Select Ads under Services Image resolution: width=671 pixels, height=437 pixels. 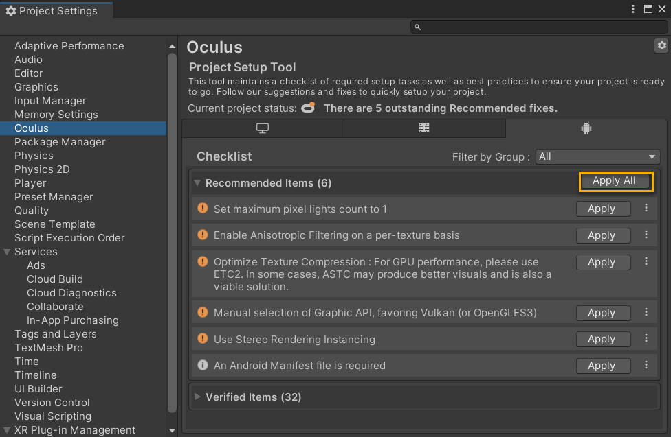[36, 265]
